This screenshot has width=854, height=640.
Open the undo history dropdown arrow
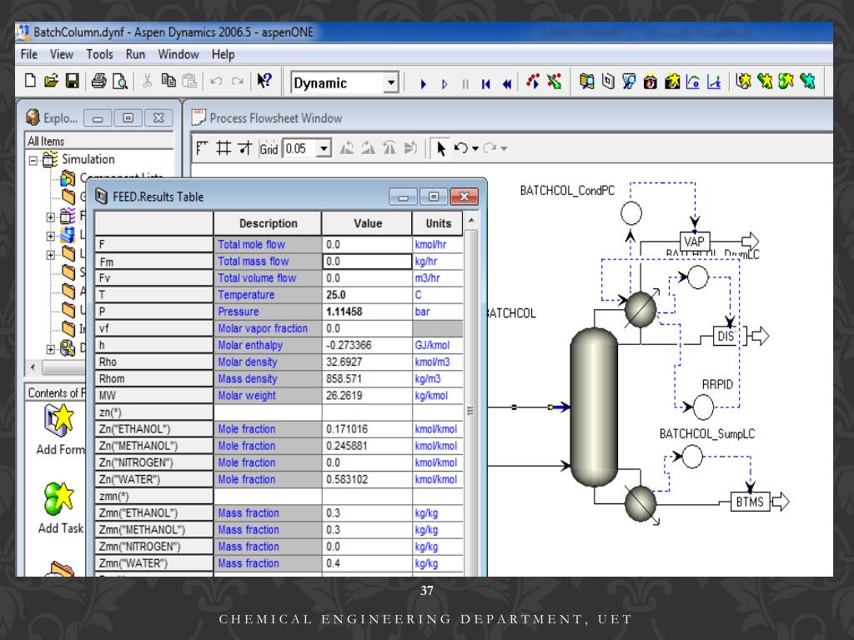click(x=475, y=148)
